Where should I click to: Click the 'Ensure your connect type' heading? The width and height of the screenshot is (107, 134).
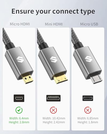53,11
